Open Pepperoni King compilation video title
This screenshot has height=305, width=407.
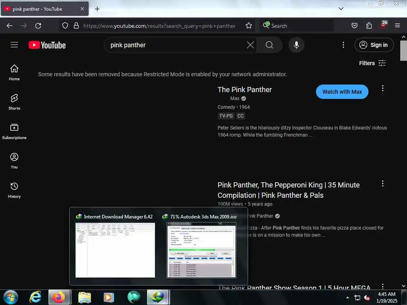289,190
